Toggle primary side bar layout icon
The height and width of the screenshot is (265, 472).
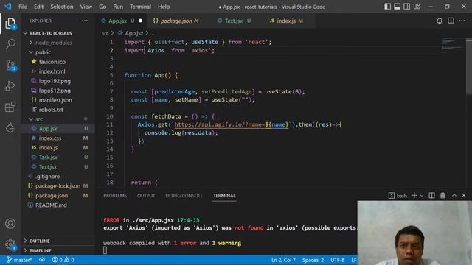pyautogui.click(x=387, y=7)
